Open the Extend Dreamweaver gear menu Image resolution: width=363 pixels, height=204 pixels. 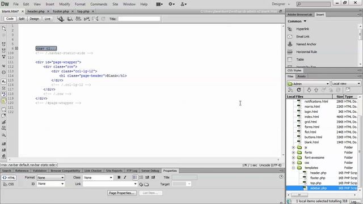point(171,4)
